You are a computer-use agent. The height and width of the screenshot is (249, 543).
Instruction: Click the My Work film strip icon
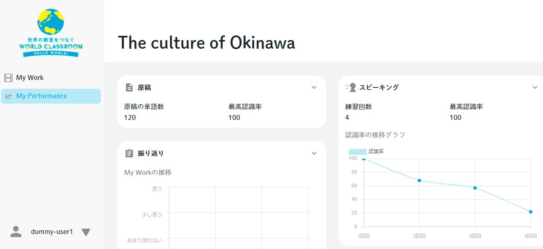click(x=8, y=78)
